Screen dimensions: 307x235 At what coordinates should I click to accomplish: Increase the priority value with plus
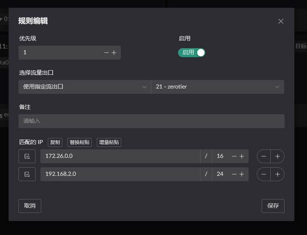point(114,53)
